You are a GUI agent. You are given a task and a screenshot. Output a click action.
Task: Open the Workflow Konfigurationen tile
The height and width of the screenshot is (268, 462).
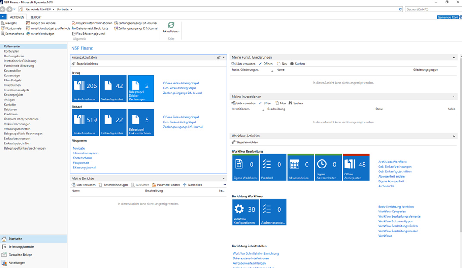click(x=245, y=212)
